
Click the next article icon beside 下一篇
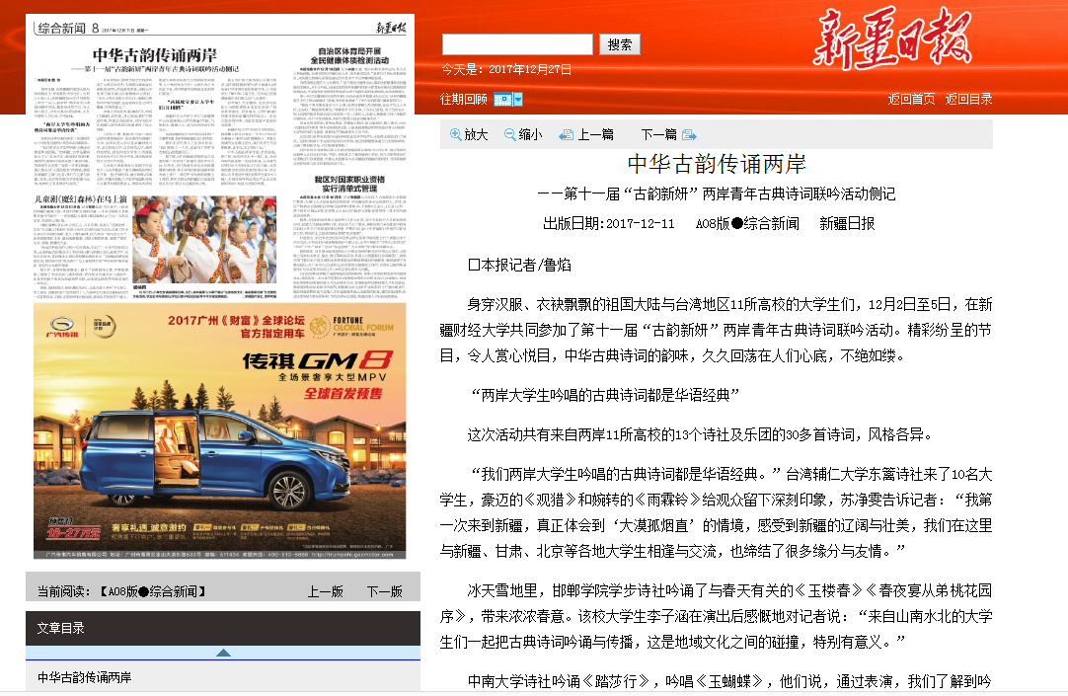tap(689, 134)
